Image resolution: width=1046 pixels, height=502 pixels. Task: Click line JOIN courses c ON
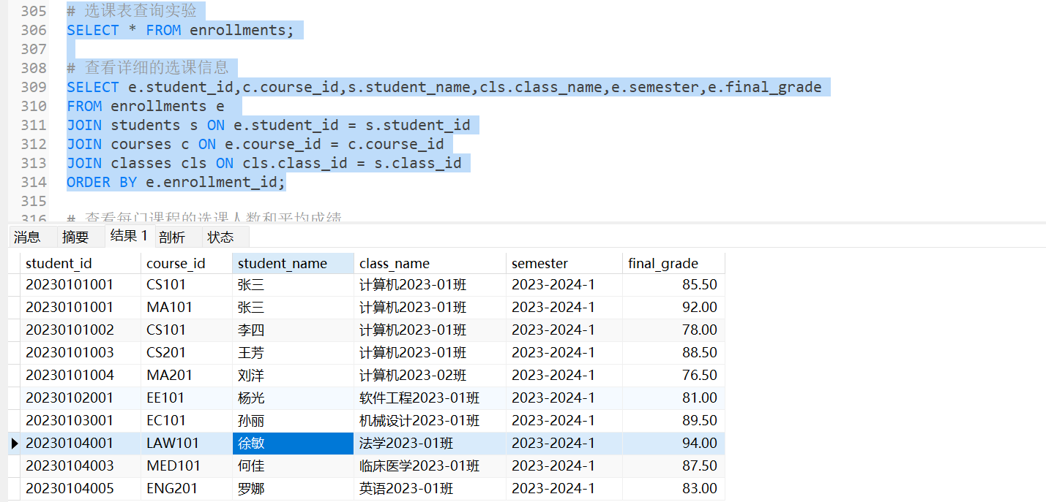pyautogui.click(x=255, y=144)
